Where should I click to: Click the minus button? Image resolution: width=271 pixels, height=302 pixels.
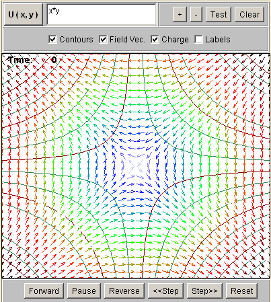[x=196, y=15]
